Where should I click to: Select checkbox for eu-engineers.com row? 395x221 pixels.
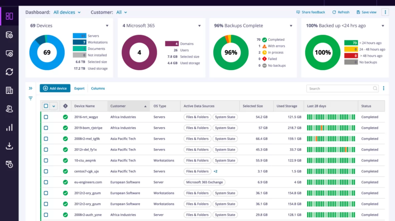point(46,182)
